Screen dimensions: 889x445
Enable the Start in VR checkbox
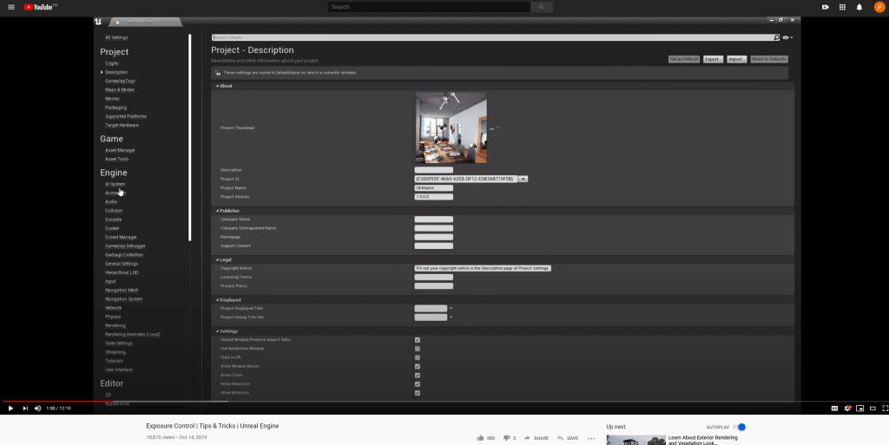(x=418, y=357)
